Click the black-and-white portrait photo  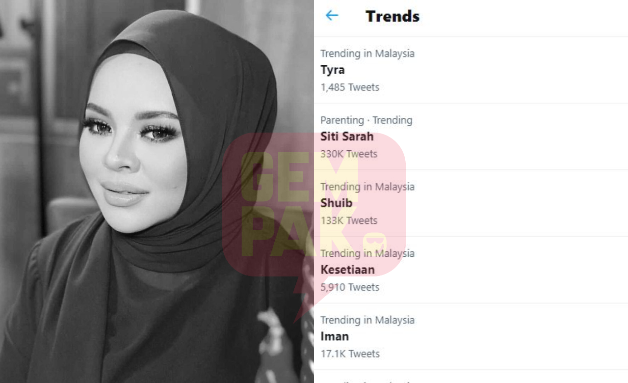157,191
